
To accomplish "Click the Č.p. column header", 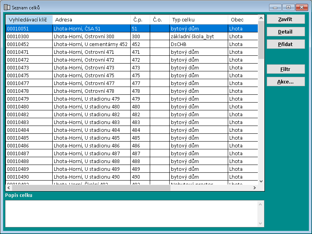I will [x=140, y=19].
